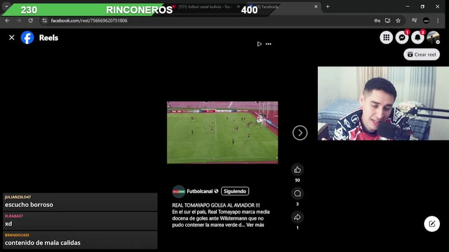Click the chat username ELRABAS7
449x252 pixels.
point(14,216)
